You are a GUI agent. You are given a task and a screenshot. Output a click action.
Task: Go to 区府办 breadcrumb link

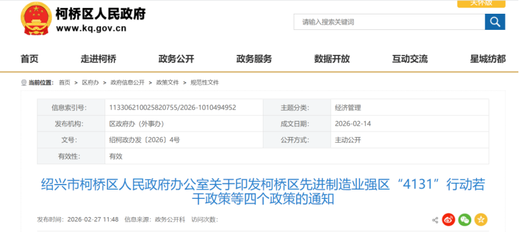[90, 83]
